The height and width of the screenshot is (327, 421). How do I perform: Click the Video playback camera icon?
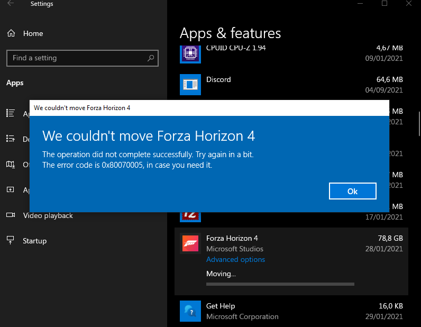[x=11, y=215]
